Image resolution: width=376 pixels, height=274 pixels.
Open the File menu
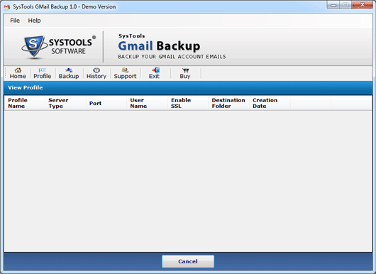coord(15,21)
